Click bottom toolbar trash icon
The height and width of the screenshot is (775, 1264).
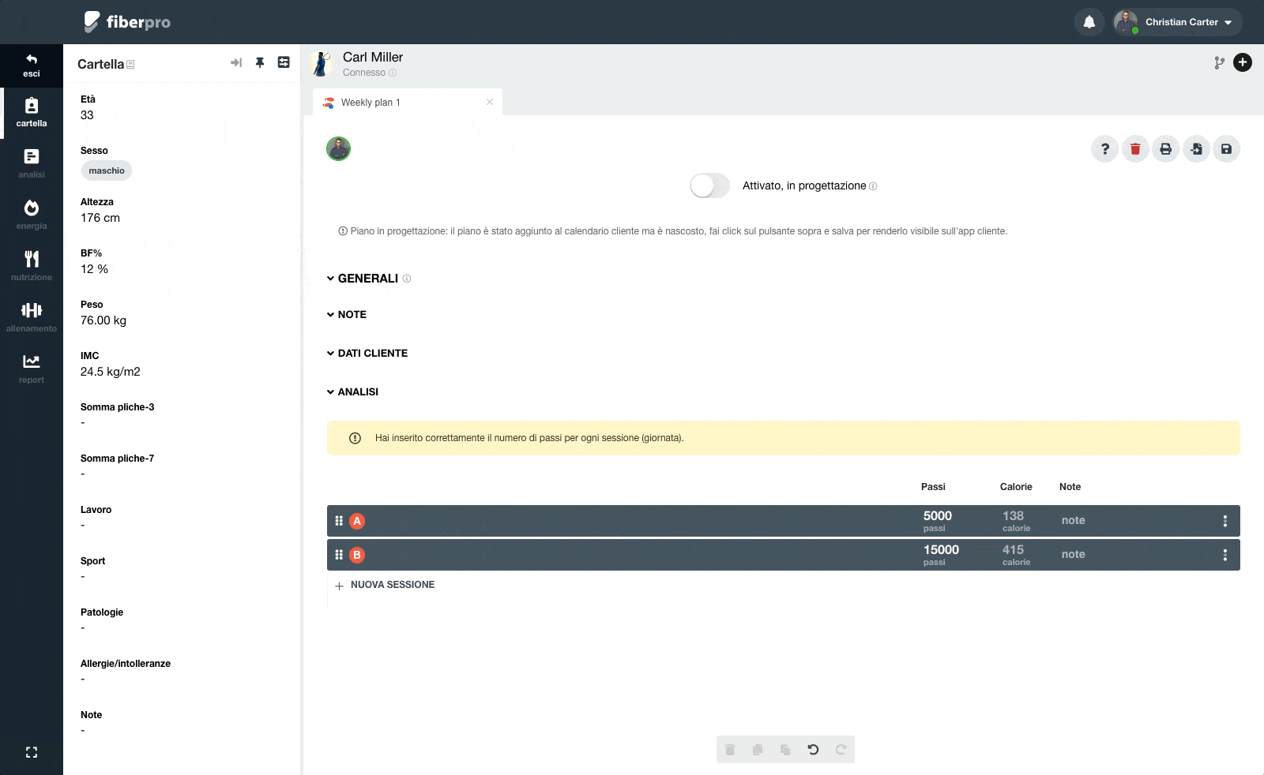730,750
